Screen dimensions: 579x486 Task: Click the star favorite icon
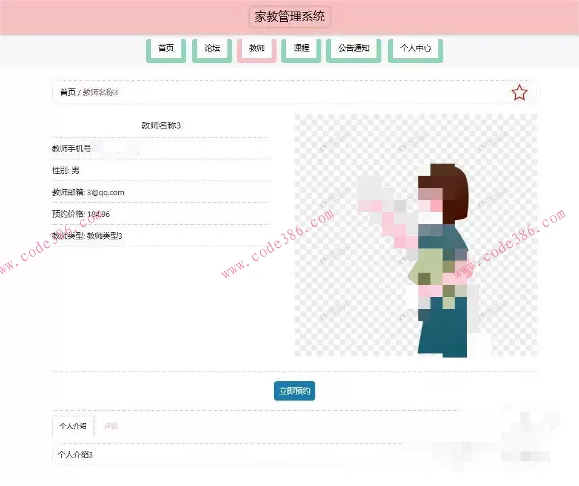pos(520,92)
